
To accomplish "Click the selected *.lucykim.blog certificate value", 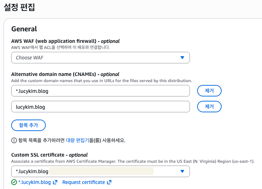I will pos(32,171).
